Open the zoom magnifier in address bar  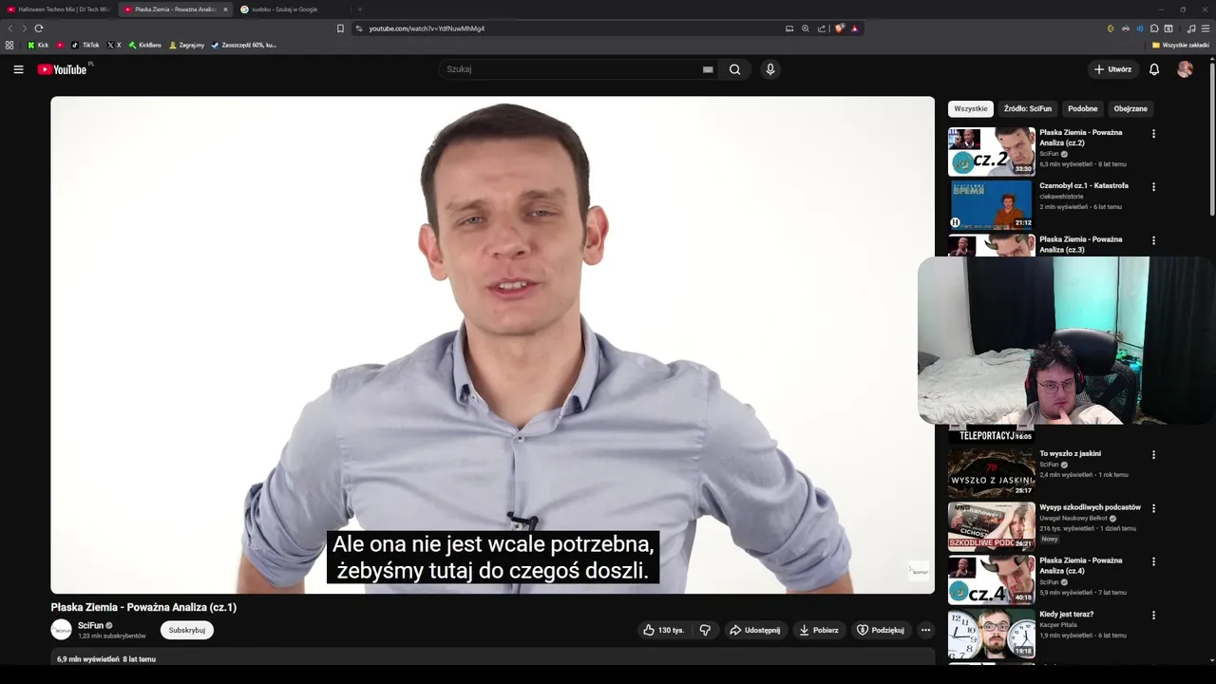[806, 28]
